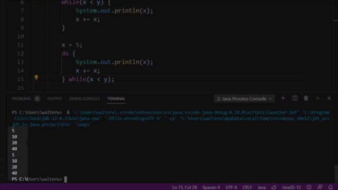Viewport: 338px width, 190px height.
Task: Click the lightbulb quick-fix icon on line 15
Action: pyautogui.click(x=36, y=78)
